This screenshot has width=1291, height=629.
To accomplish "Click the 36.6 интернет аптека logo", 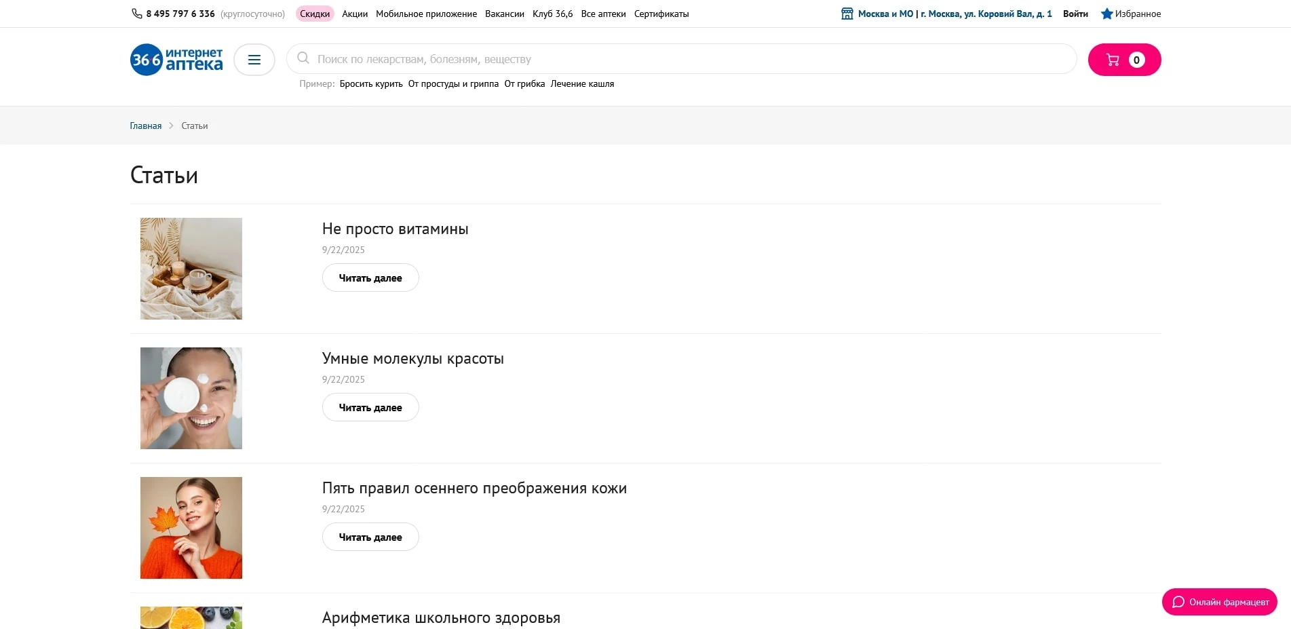I will click(176, 59).
